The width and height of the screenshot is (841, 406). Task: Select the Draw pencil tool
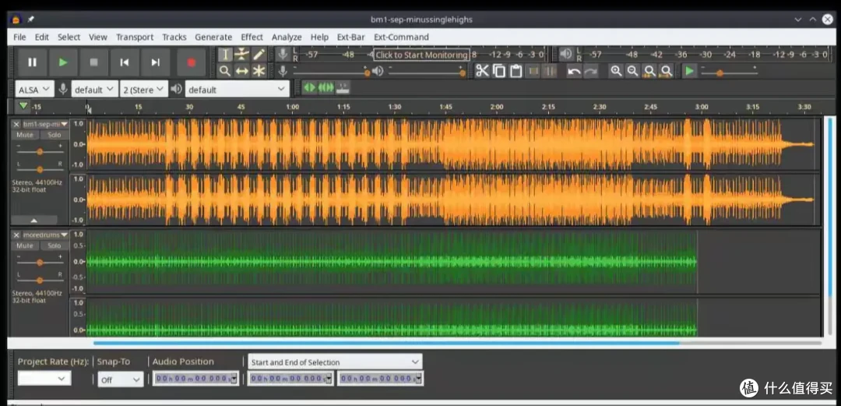pos(259,55)
